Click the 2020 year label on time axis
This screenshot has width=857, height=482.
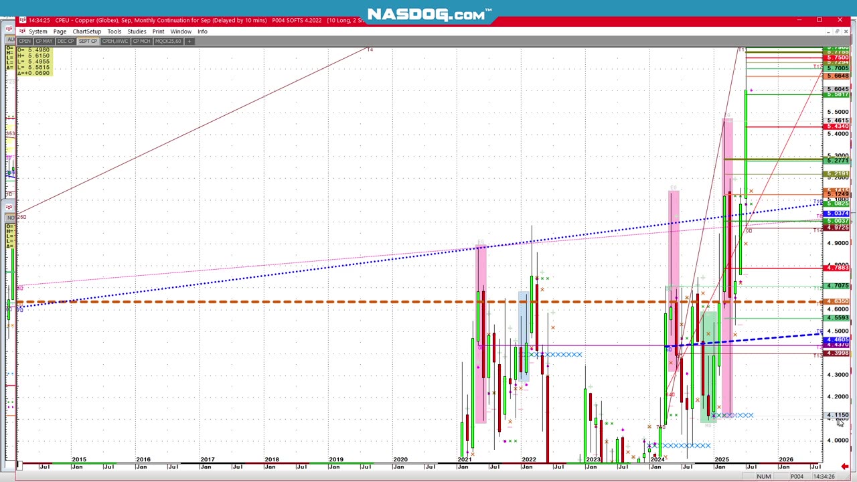coord(400,460)
